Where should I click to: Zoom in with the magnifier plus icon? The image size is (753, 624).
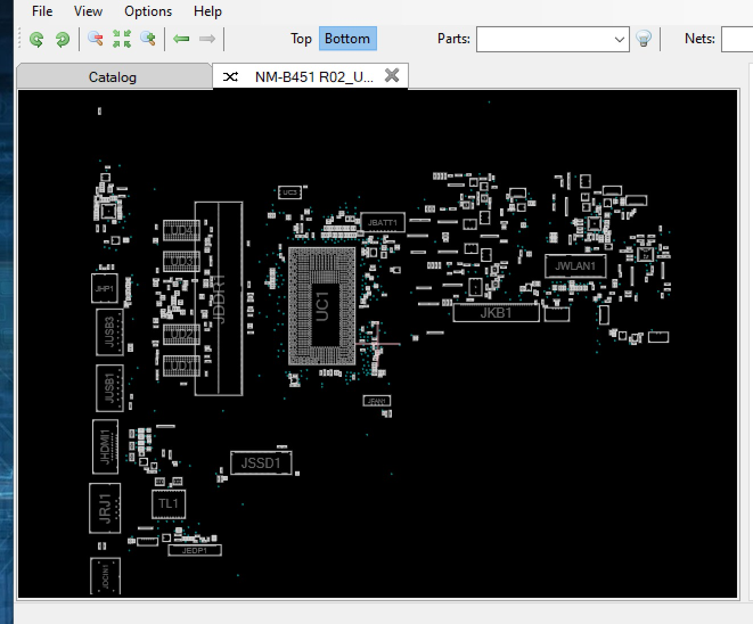[x=148, y=39]
